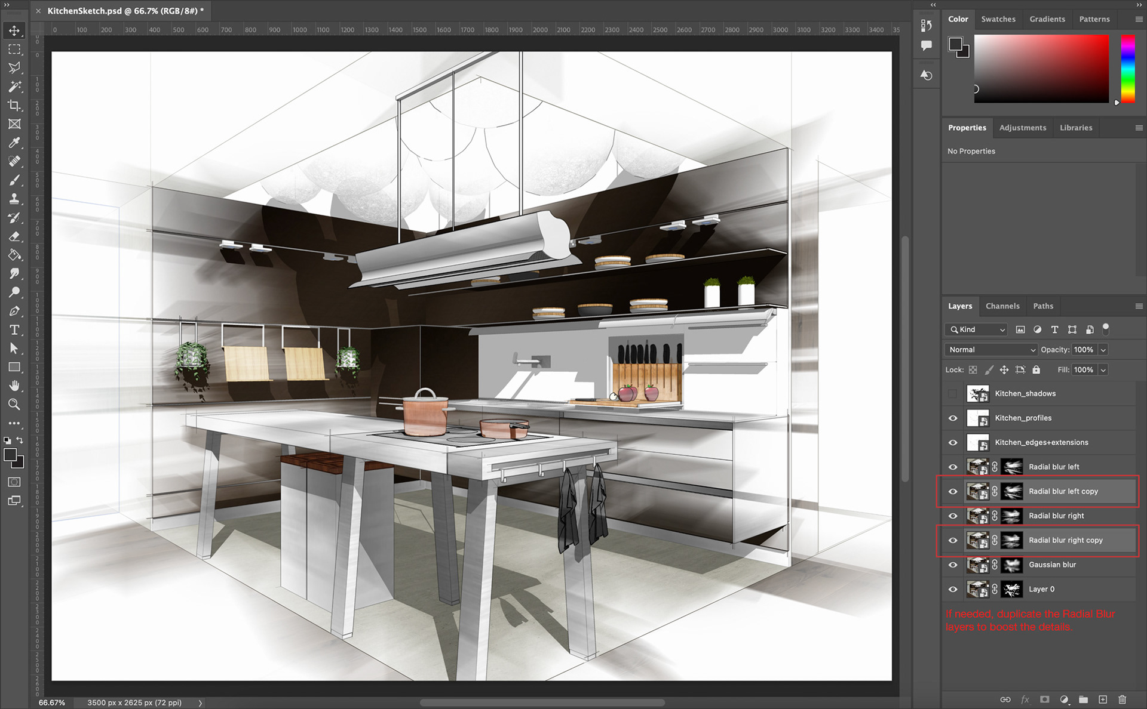The width and height of the screenshot is (1147, 709).
Task: Select the Hand tool
Action: point(14,386)
